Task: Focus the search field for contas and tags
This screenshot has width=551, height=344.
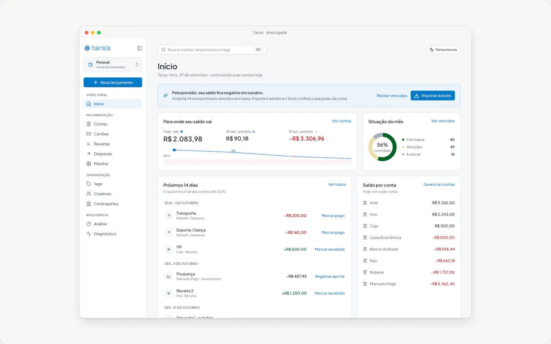Action: 212,50
